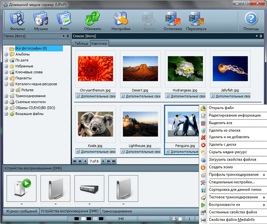The width and height of the screenshot is (267, 224).
Task: Switch to the Таблица tab
Action: click(81, 43)
